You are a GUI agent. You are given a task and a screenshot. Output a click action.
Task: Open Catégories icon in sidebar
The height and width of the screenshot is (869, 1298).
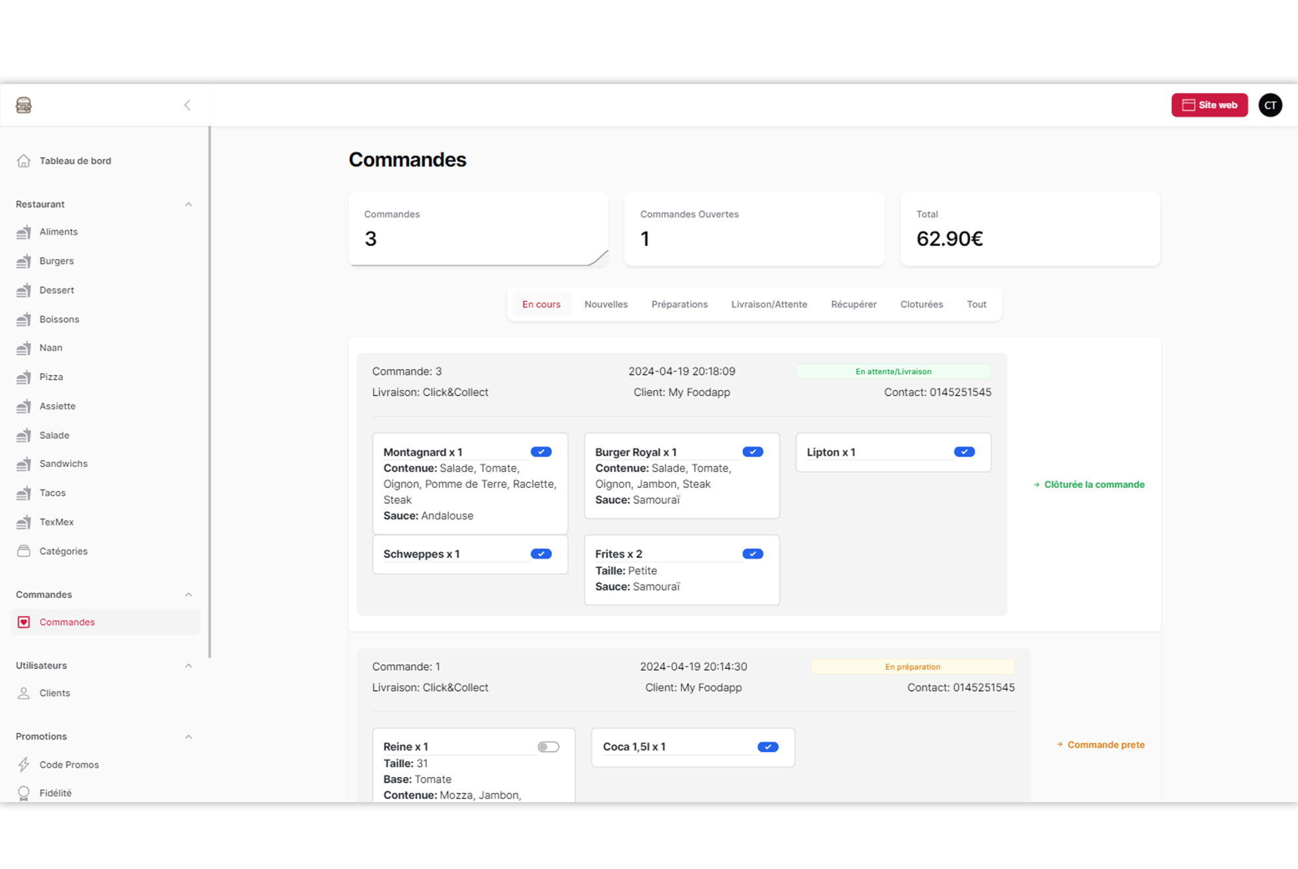pyautogui.click(x=24, y=551)
